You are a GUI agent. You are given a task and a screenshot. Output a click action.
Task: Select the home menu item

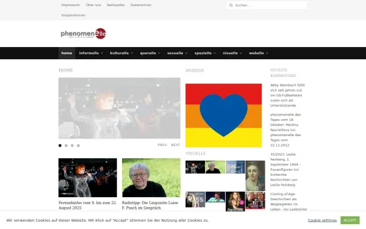tap(66, 53)
